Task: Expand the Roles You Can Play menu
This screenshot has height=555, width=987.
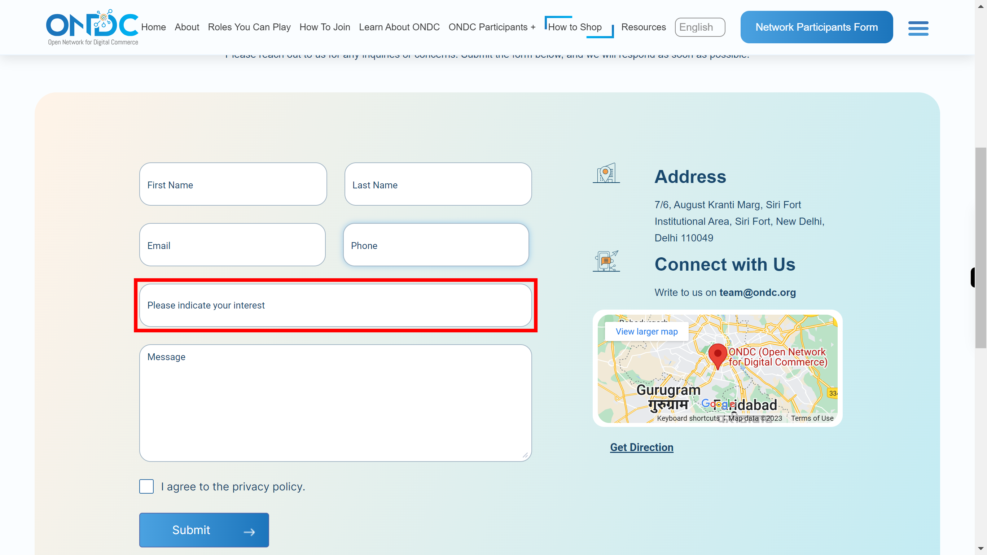Action: click(249, 27)
